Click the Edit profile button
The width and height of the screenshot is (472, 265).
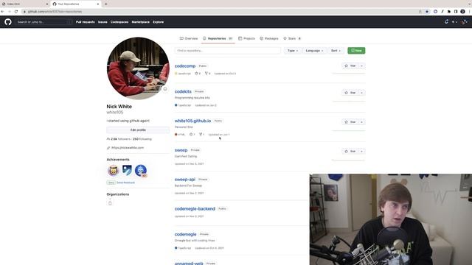coord(138,130)
